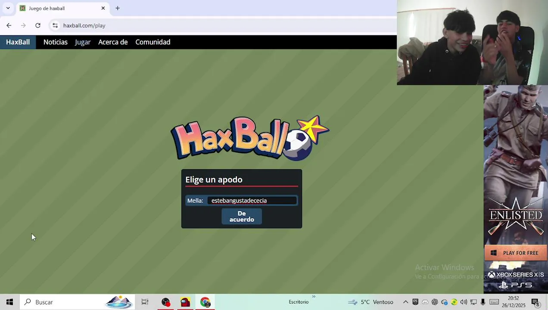Open the notification center icon
This screenshot has height=310, width=548.
pyautogui.click(x=536, y=303)
